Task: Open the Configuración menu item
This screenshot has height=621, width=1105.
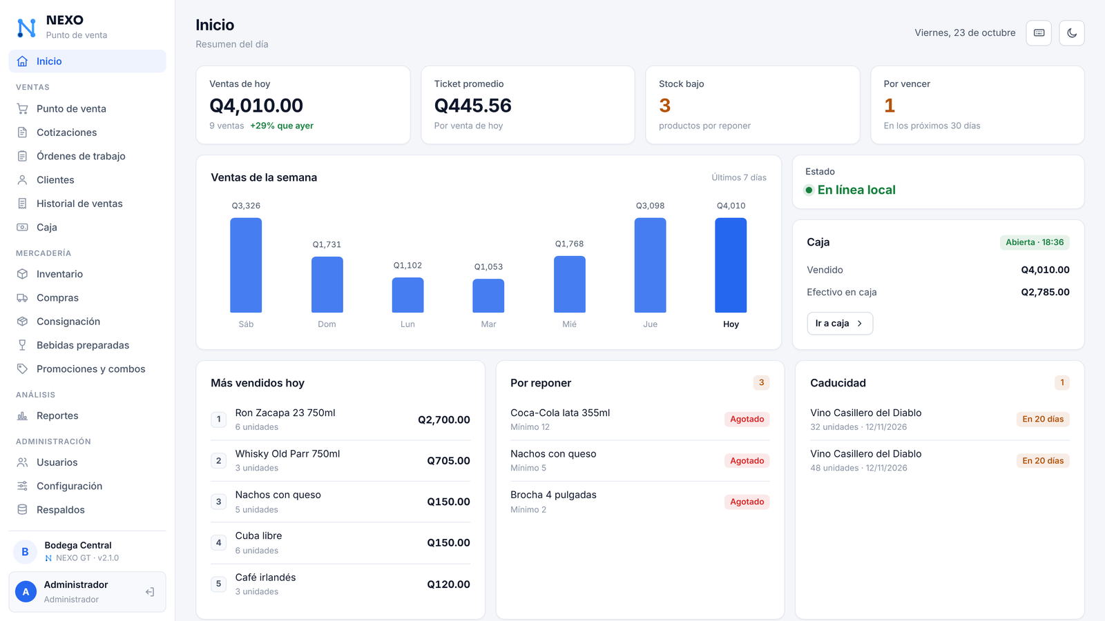Action: pyautogui.click(x=87, y=486)
